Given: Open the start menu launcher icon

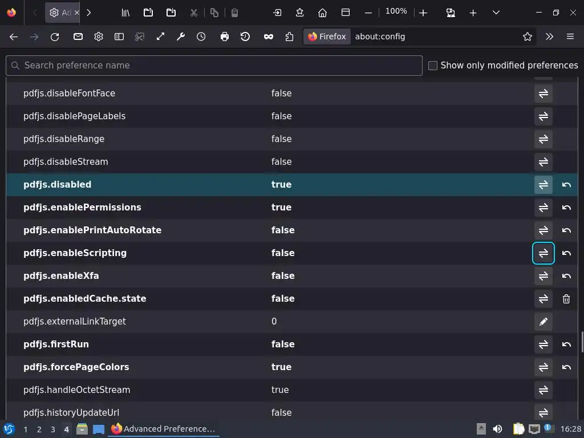Looking at the screenshot, I should (x=9, y=429).
